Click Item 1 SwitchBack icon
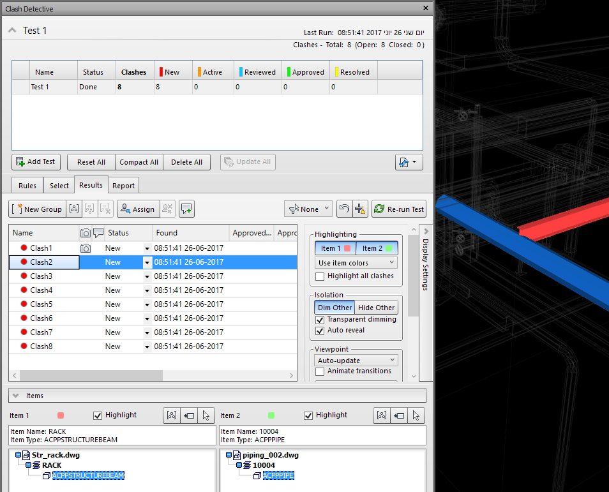The image size is (609, 492). click(189, 415)
